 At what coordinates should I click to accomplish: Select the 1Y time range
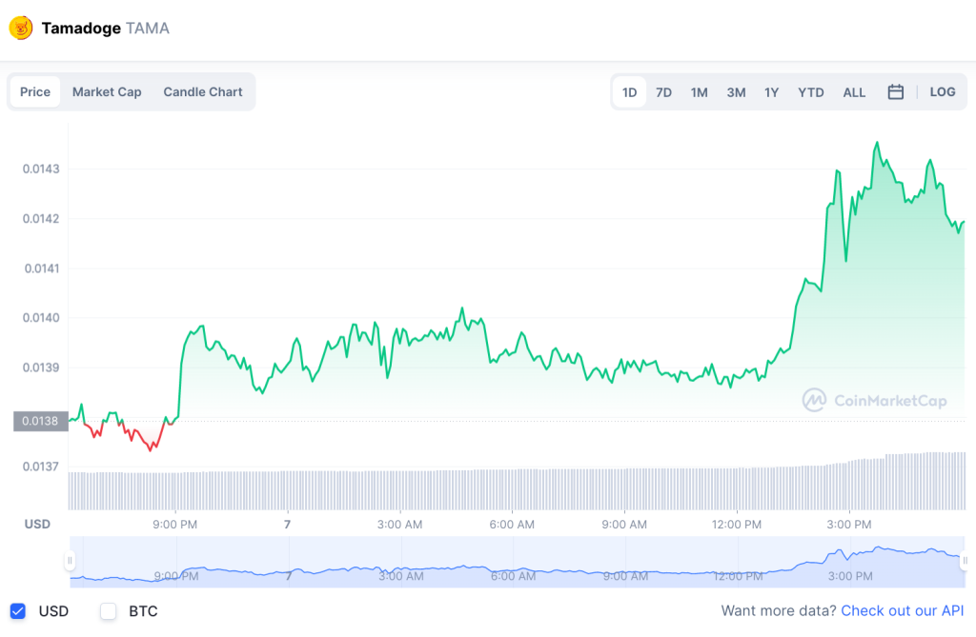click(x=771, y=92)
